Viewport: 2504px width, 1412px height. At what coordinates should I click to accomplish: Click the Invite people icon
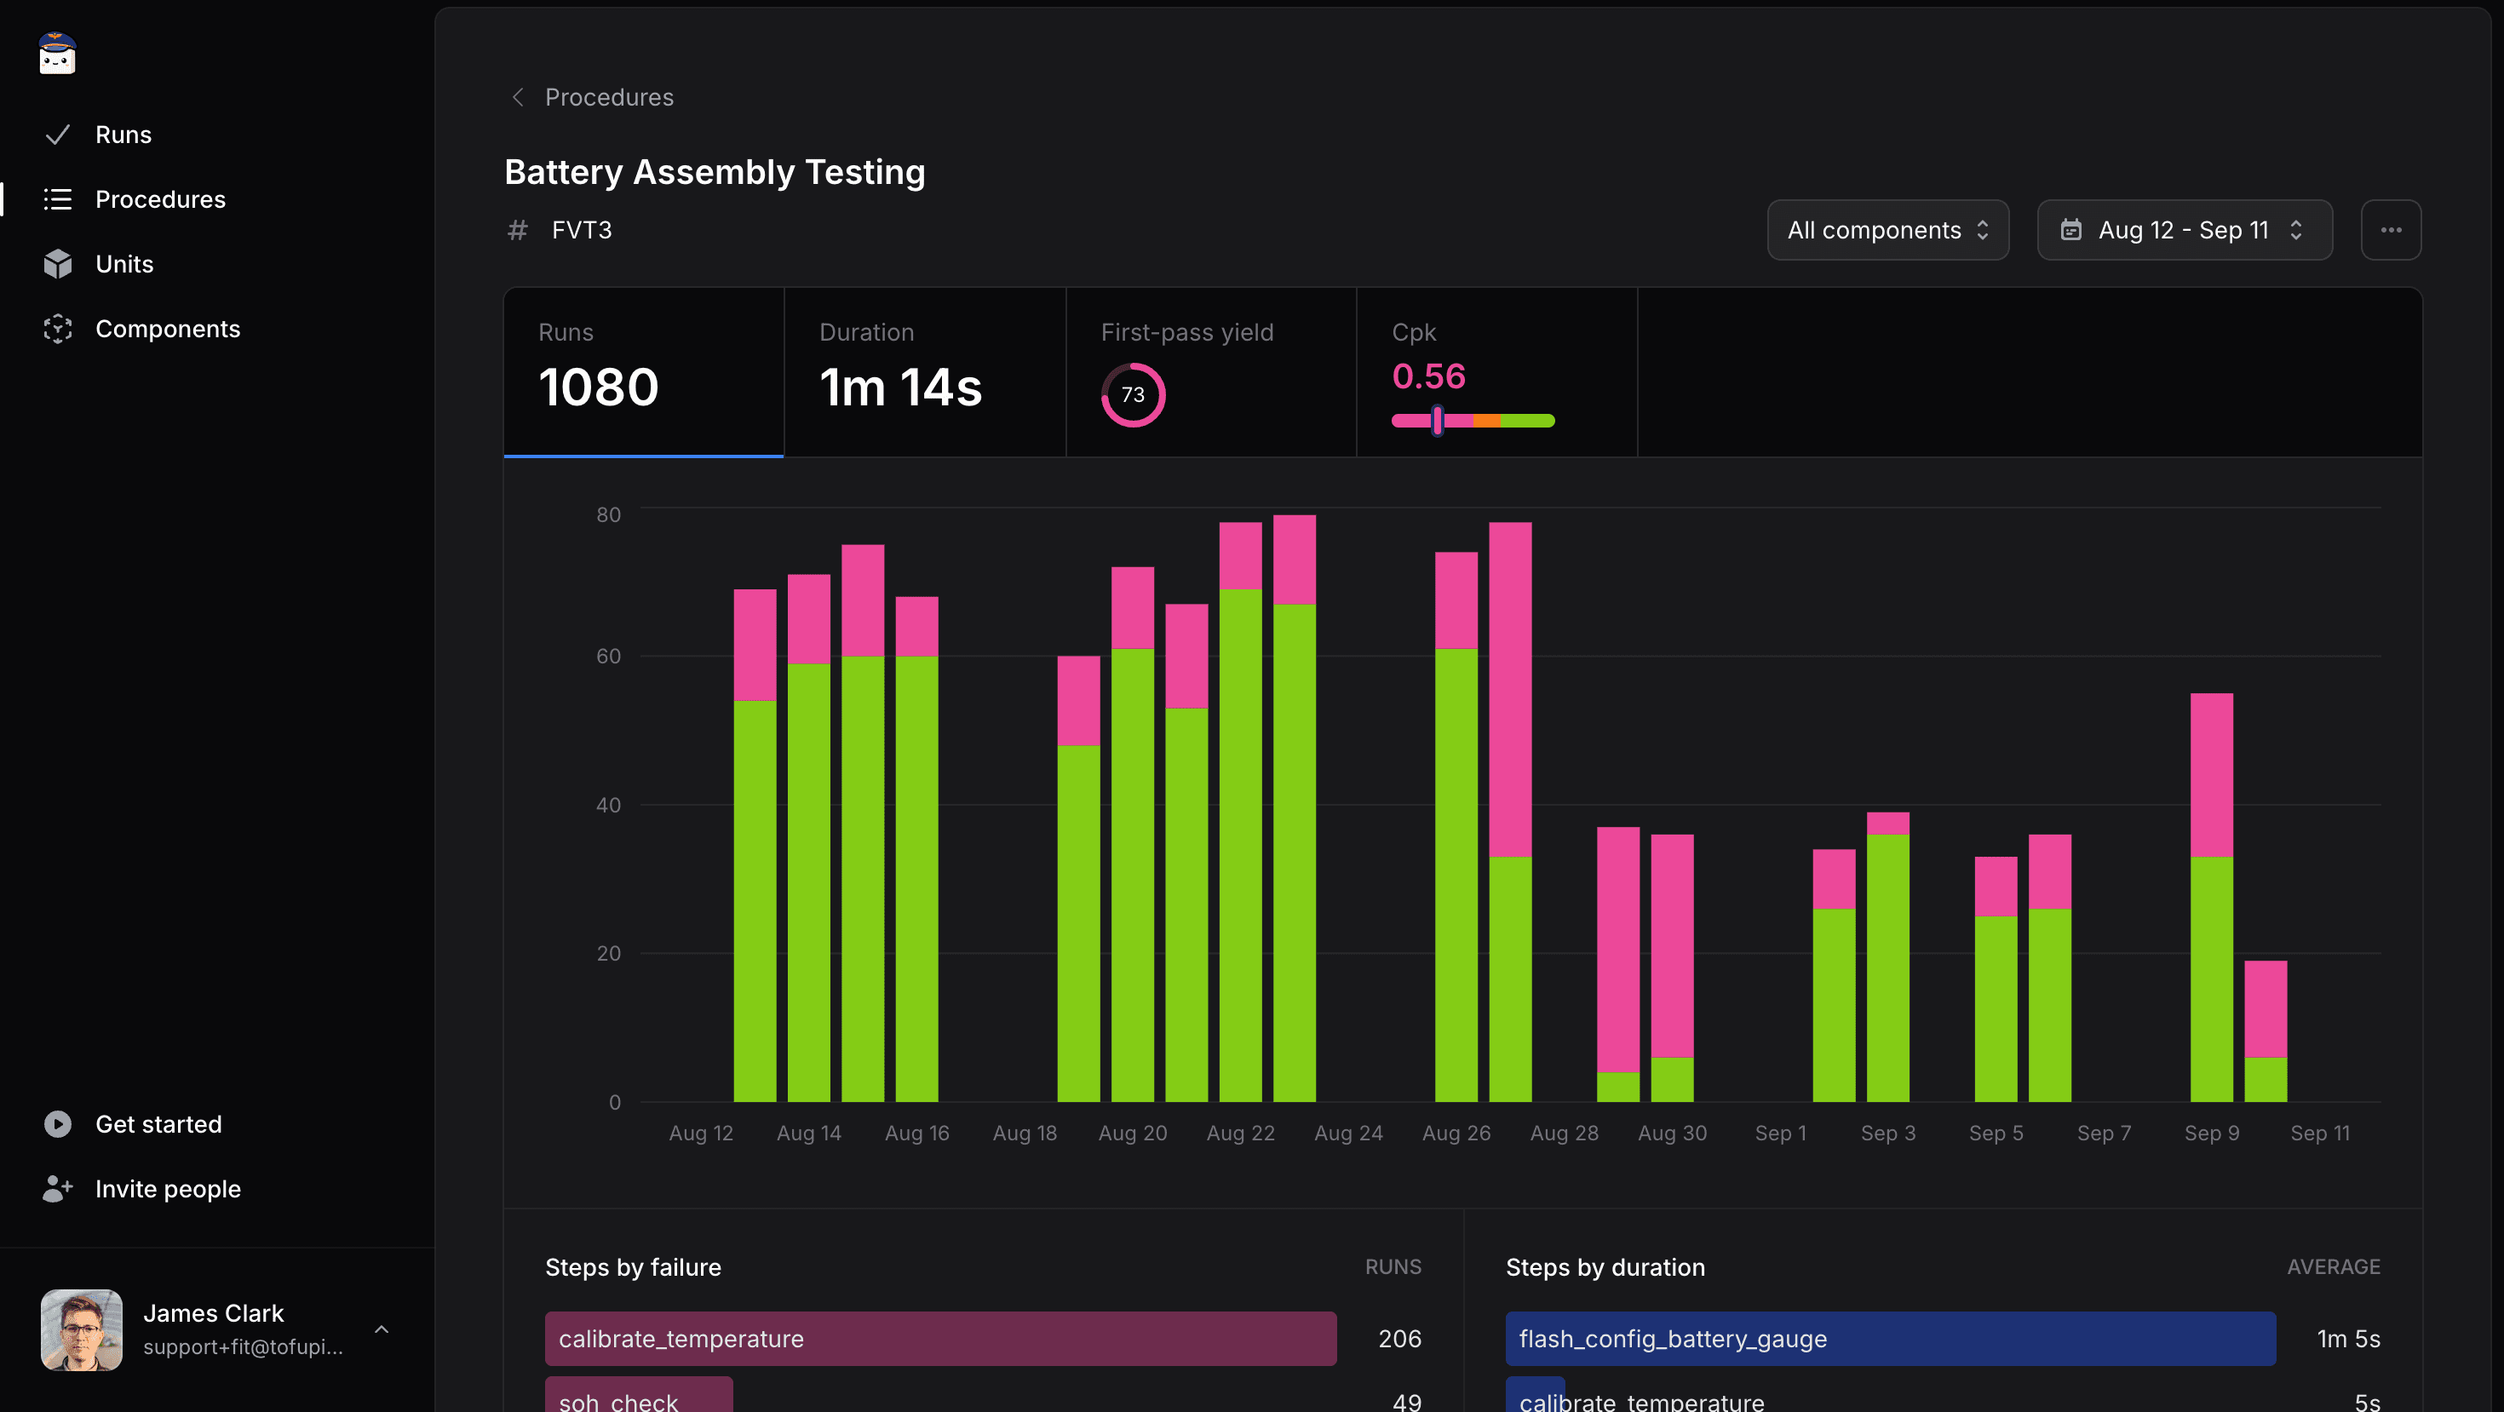point(57,1190)
